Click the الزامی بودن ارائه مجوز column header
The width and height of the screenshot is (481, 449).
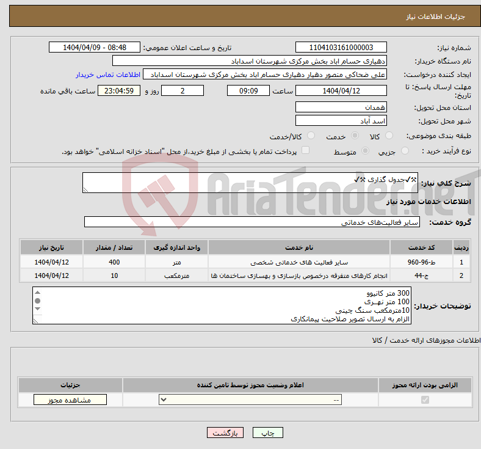(425, 385)
